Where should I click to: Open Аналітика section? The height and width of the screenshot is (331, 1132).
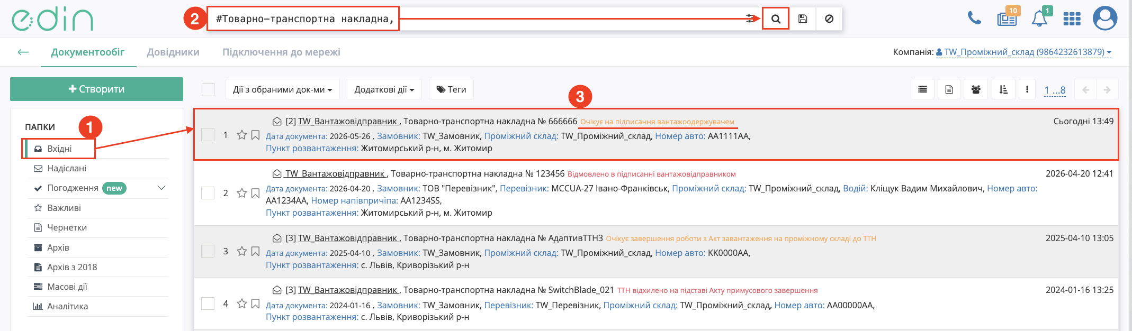click(x=68, y=306)
